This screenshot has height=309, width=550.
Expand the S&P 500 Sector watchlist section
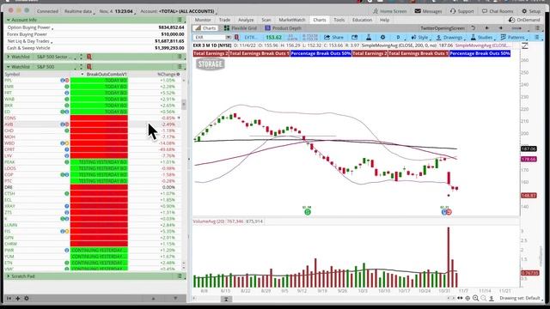pos(9,57)
